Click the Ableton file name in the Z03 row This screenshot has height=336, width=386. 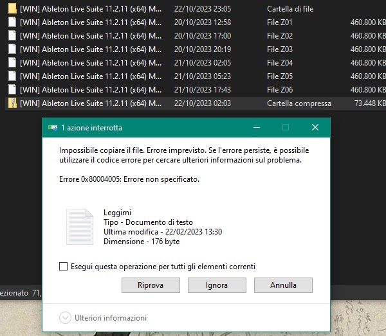[91, 49]
